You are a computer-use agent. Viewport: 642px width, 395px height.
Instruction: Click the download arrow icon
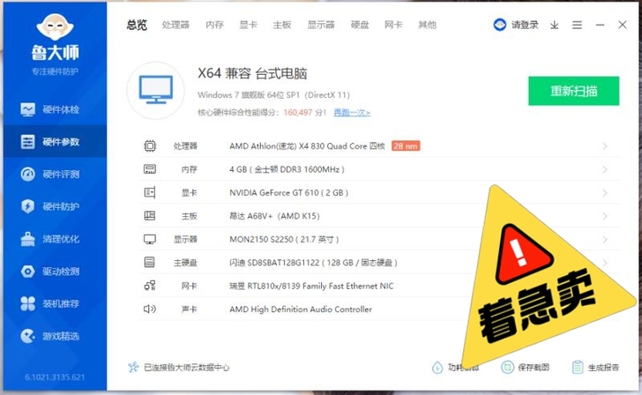click(x=555, y=26)
